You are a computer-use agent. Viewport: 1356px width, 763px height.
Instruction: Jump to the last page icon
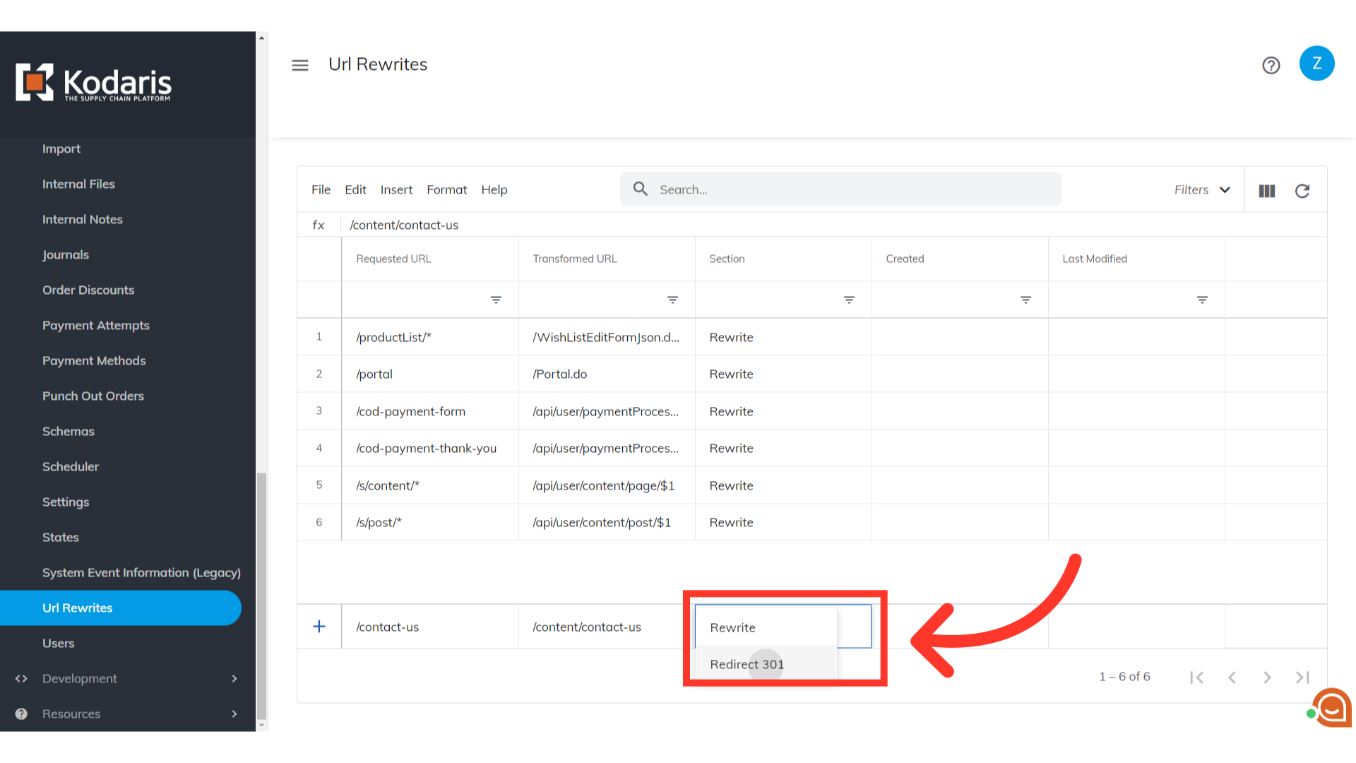pos(1302,678)
